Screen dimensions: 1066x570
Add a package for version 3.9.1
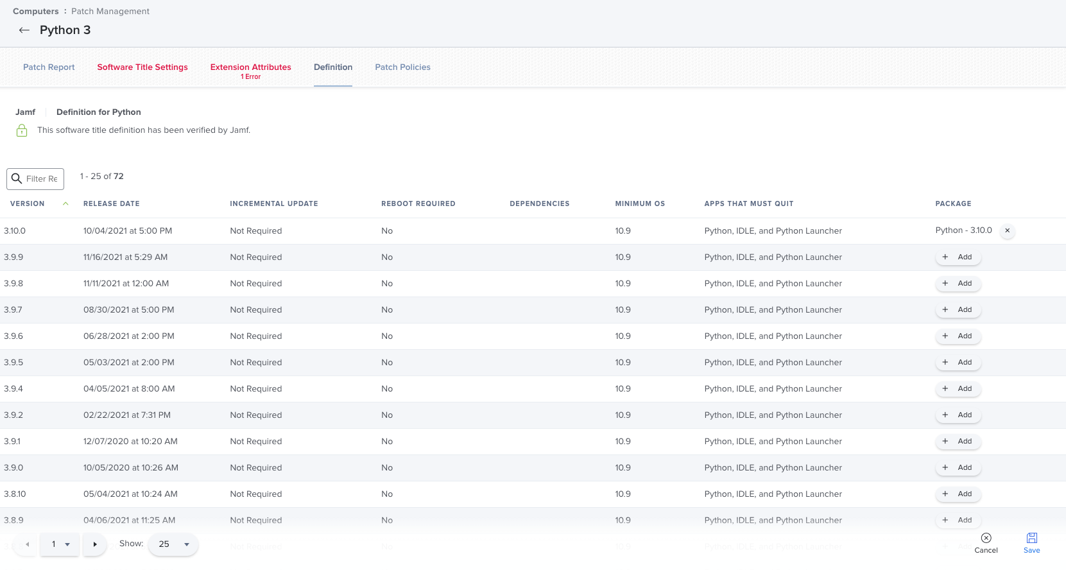(x=958, y=441)
